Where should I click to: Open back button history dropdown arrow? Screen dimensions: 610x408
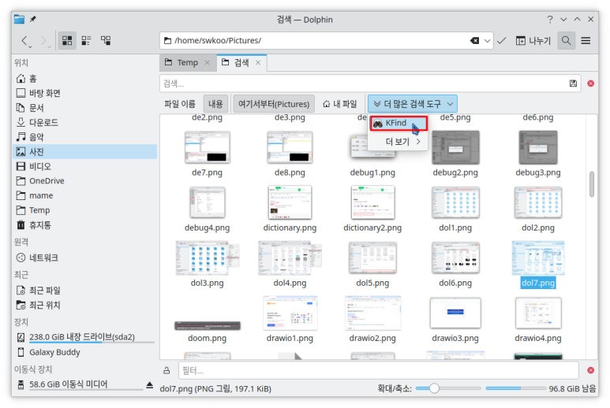pos(30,46)
